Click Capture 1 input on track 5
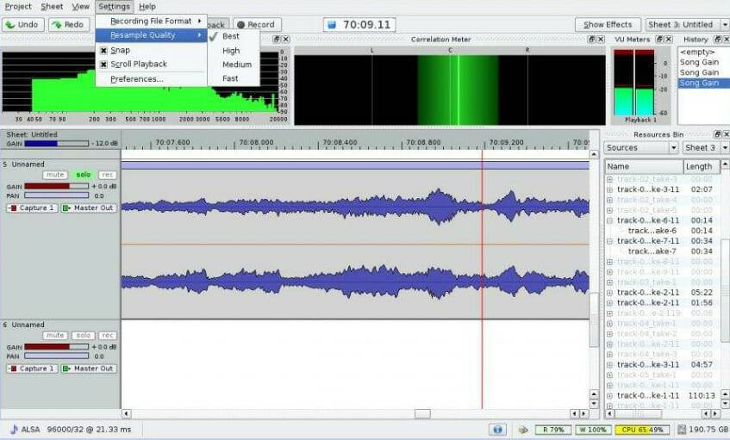Image resolution: width=730 pixels, height=440 pixels. coord(33,208)
